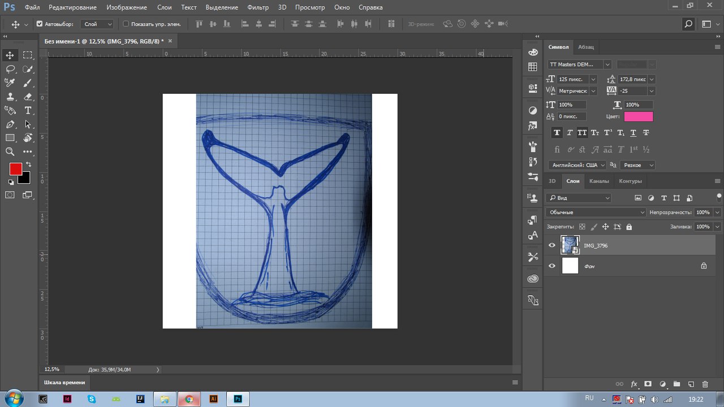Open the anti-aliasing Резкое dropdown
Image resolution: width=724 pixels, height=407 pixels.
pyautogui.click(x=638, y=165)
